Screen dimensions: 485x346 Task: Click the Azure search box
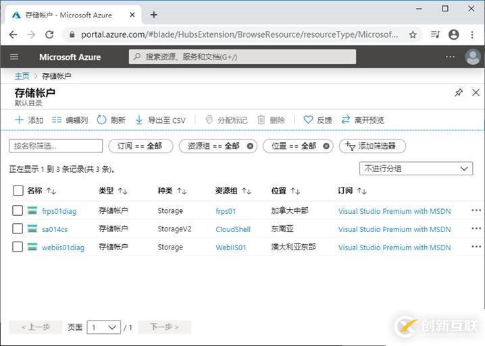pos(242,57)
